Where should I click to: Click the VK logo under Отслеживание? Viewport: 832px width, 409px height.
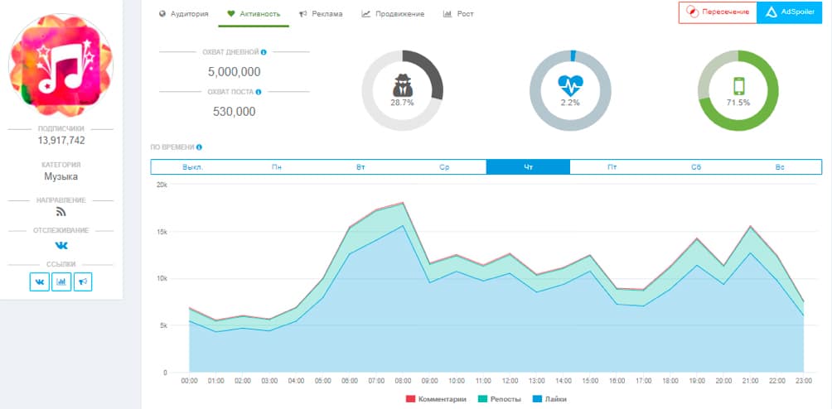point(60,246)
